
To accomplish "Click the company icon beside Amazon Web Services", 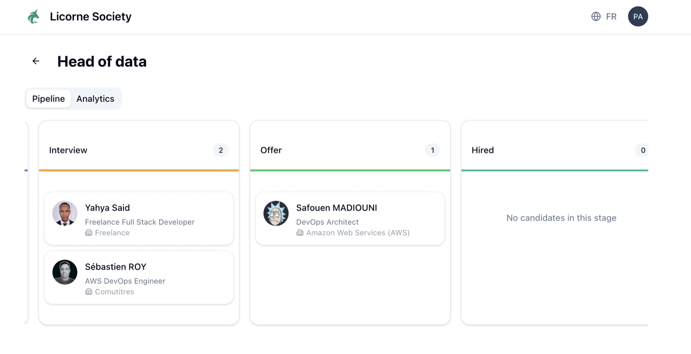I will click(300, 233).
